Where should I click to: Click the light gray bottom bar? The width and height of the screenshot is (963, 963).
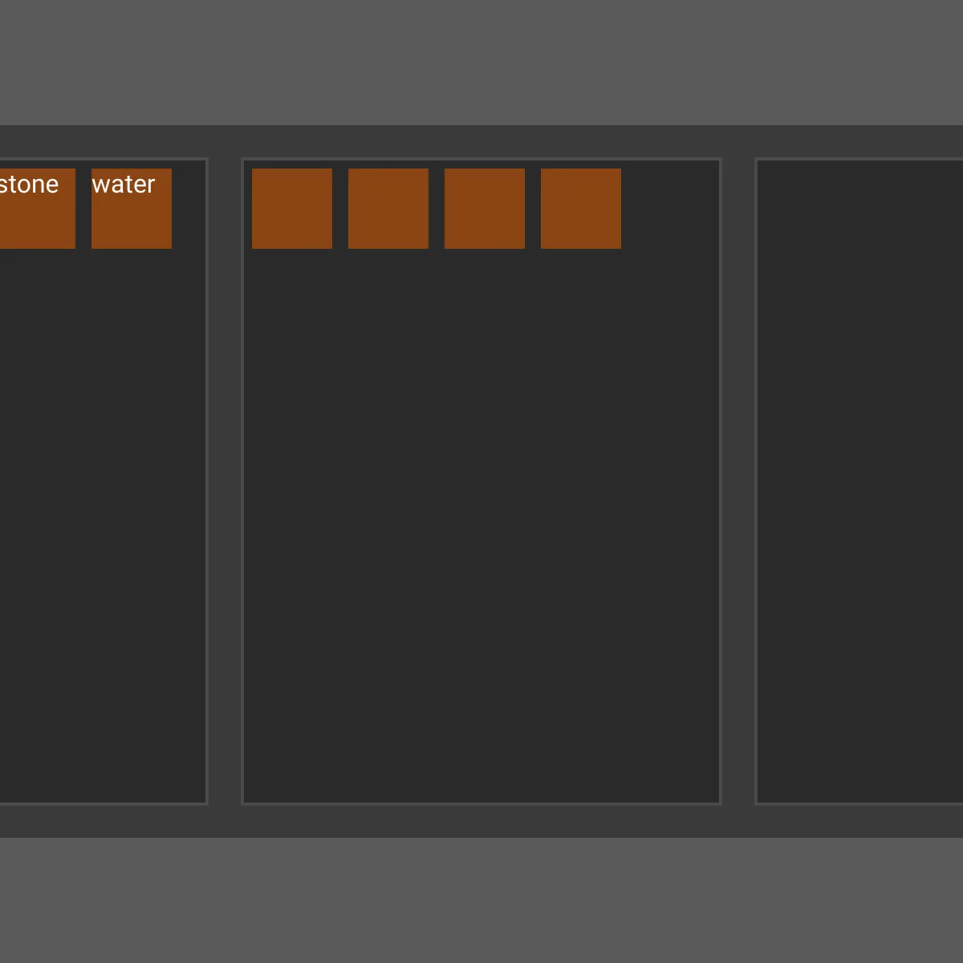pyautogui.click(x=481, y=900)
